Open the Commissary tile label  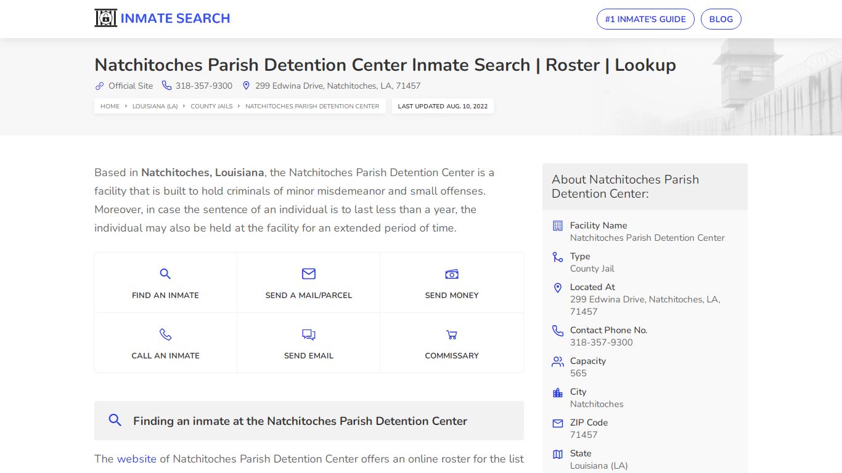pos(452,355)
